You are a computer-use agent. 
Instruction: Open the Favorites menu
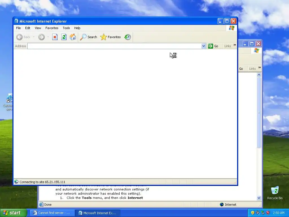point(52,28)
